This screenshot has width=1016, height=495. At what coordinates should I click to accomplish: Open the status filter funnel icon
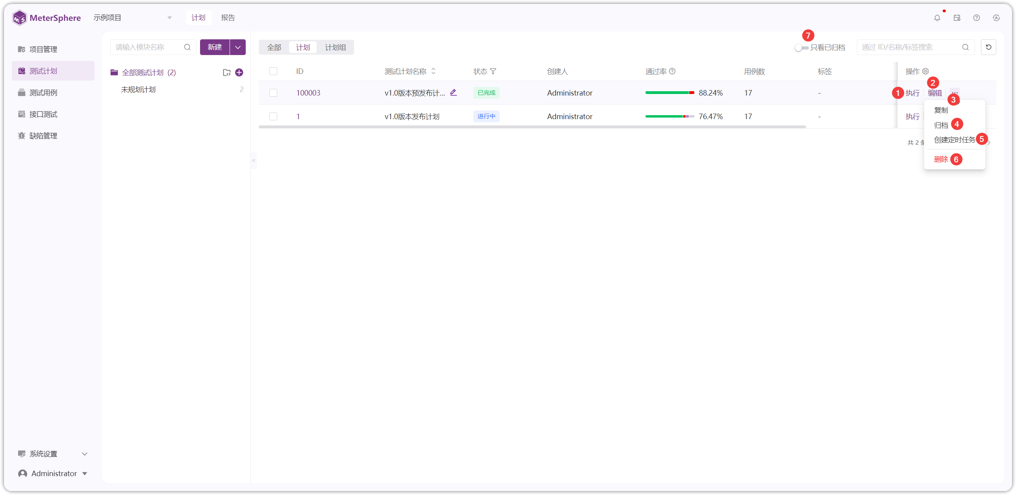(x=493, y=71)
